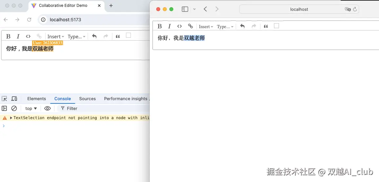The width and height of the screenshot is (379, 182).
Task: Open top context dropdown in console
Action: 31,108
